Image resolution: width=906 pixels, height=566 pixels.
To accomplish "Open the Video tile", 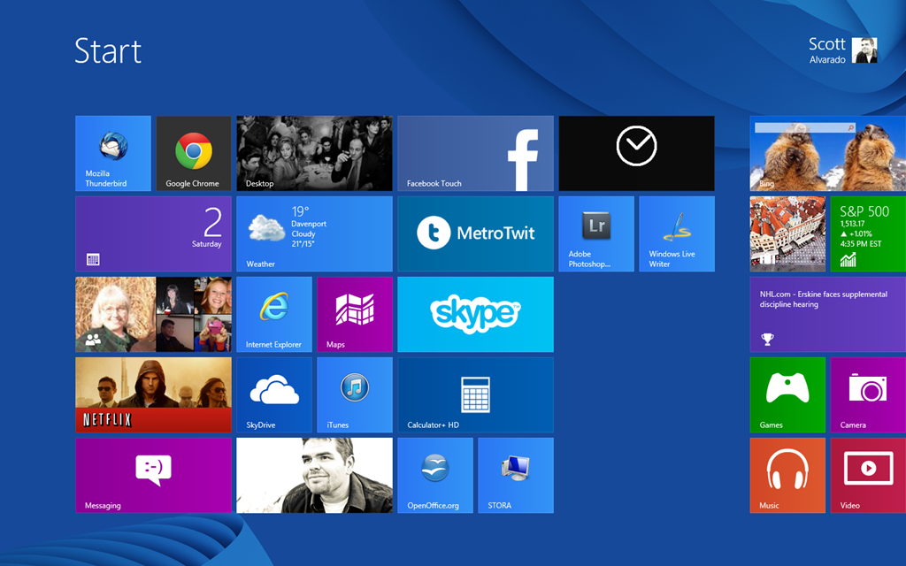I will pyautogui.click(x=868, y=475).
